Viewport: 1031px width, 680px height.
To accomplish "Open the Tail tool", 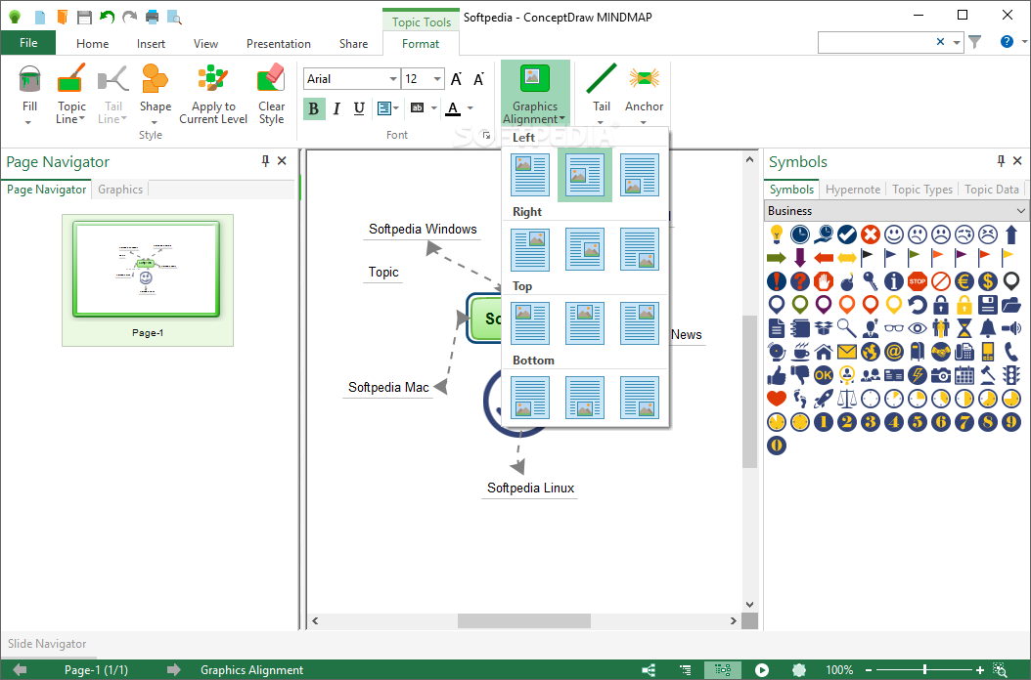I will (x=601, y=94).
